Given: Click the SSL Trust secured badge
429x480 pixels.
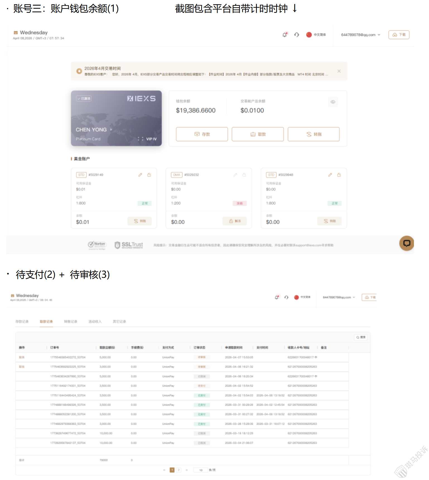Looking at the screenshot, I should click(129, 245).
